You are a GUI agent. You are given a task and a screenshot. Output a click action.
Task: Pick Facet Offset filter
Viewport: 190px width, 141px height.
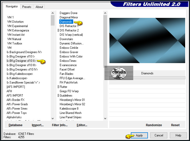pyautogui.click(x=67, y=69)
